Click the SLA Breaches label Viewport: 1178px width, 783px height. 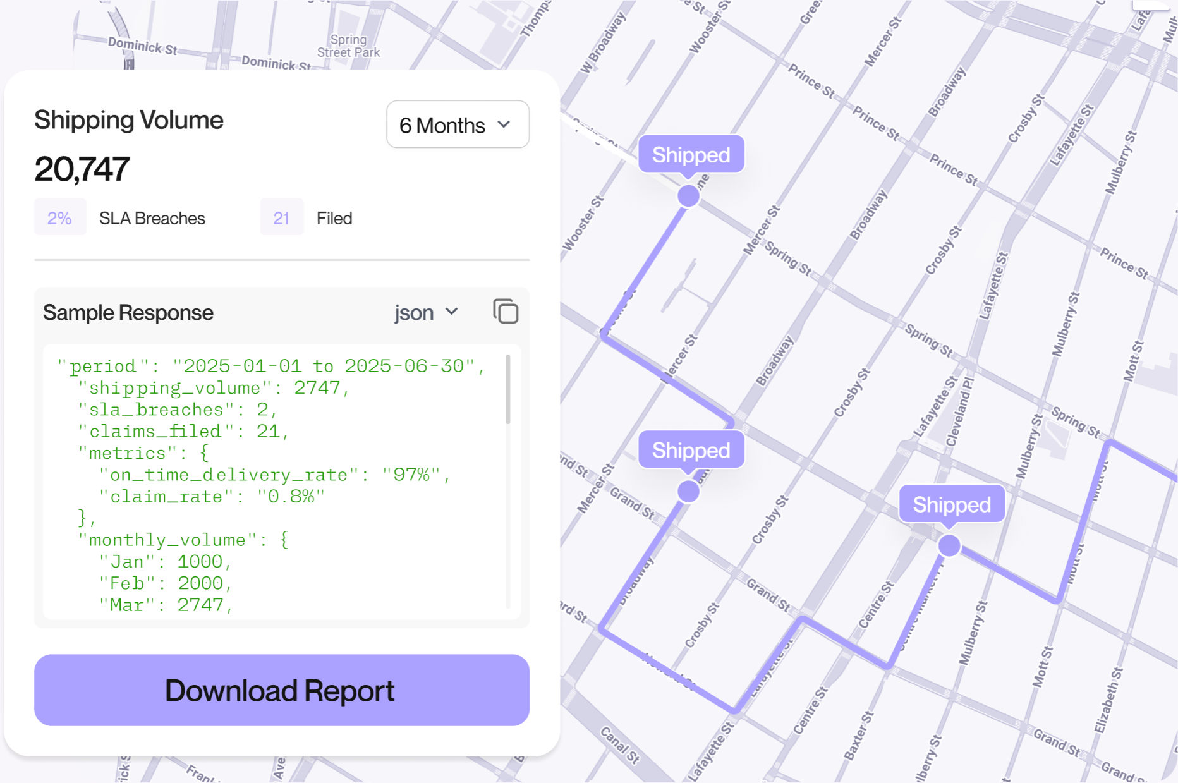(152, 218)
